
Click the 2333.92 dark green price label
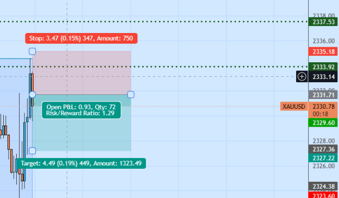(323, 67)
